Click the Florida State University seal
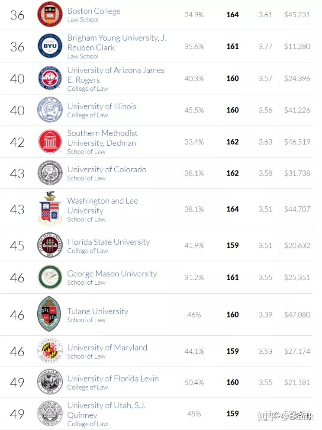The width and height of the screenshot is (322, 430). [x=50, y=245]
